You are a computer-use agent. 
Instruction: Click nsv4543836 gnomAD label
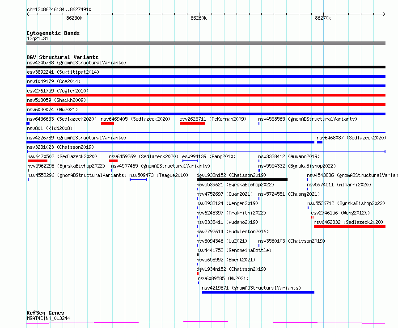pyautogui.click(x=352, y=175)
